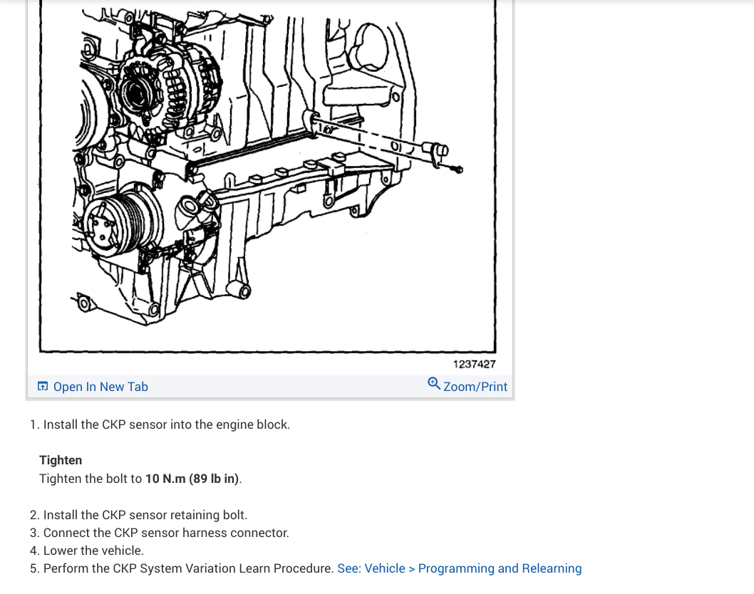Click step 5 'Perform the CKP System Variation Learn Procedure'
Screen dimensions: 754x594
[182, 568]
